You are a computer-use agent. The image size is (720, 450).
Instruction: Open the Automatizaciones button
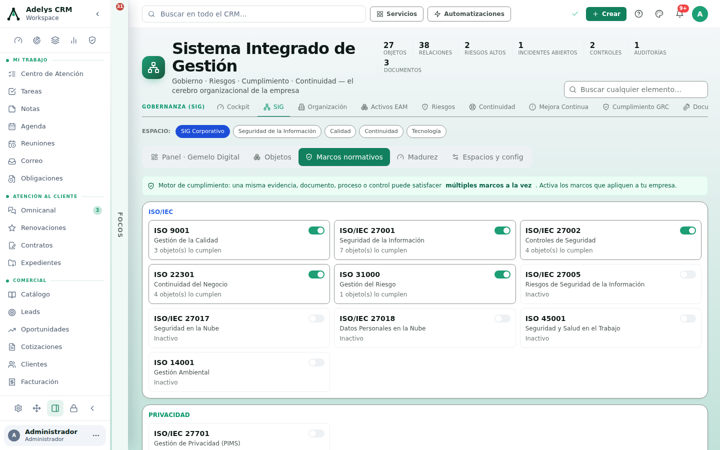coord(469,14)
